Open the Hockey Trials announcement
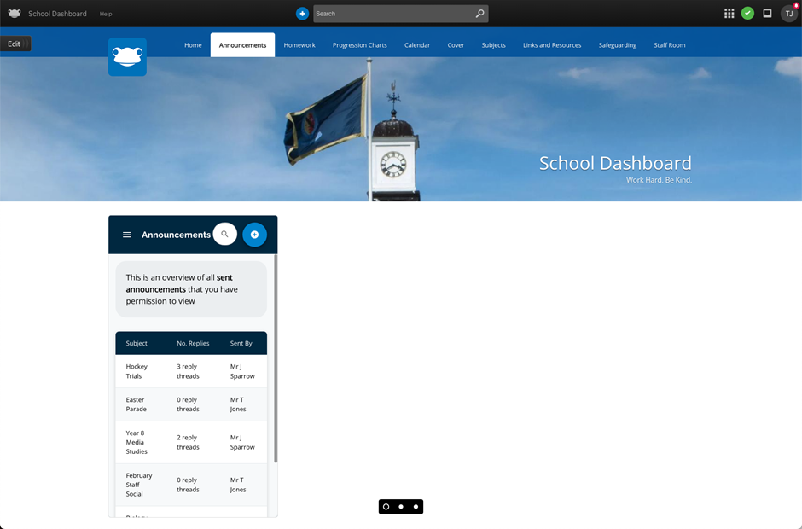Screen dimensions: 802x529 point(137,371)
